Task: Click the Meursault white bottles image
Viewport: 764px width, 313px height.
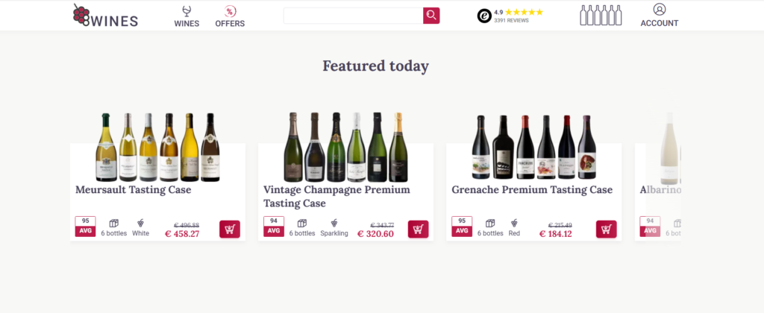Action: pos(157,148)
